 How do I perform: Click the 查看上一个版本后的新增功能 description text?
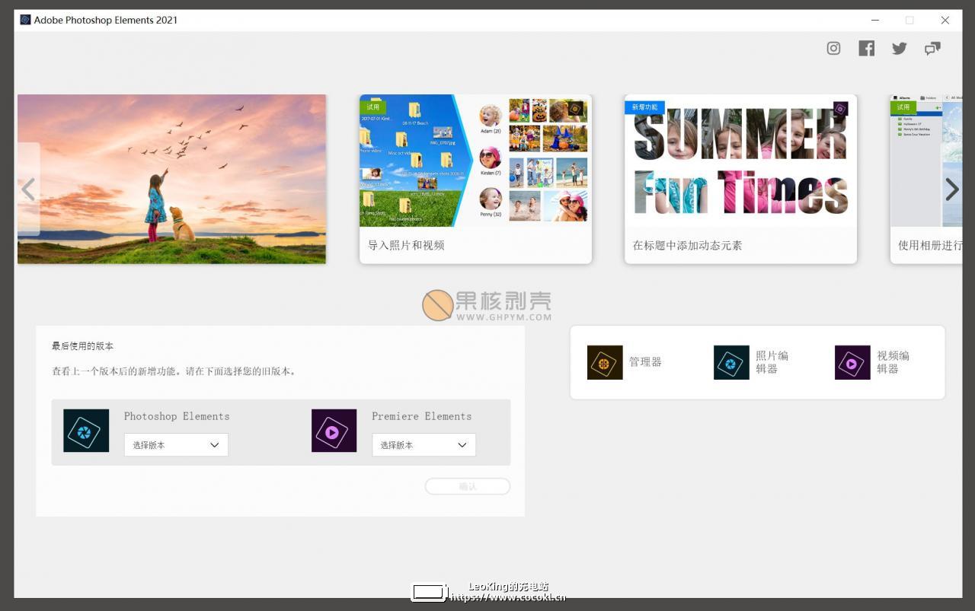coord(174,372)
